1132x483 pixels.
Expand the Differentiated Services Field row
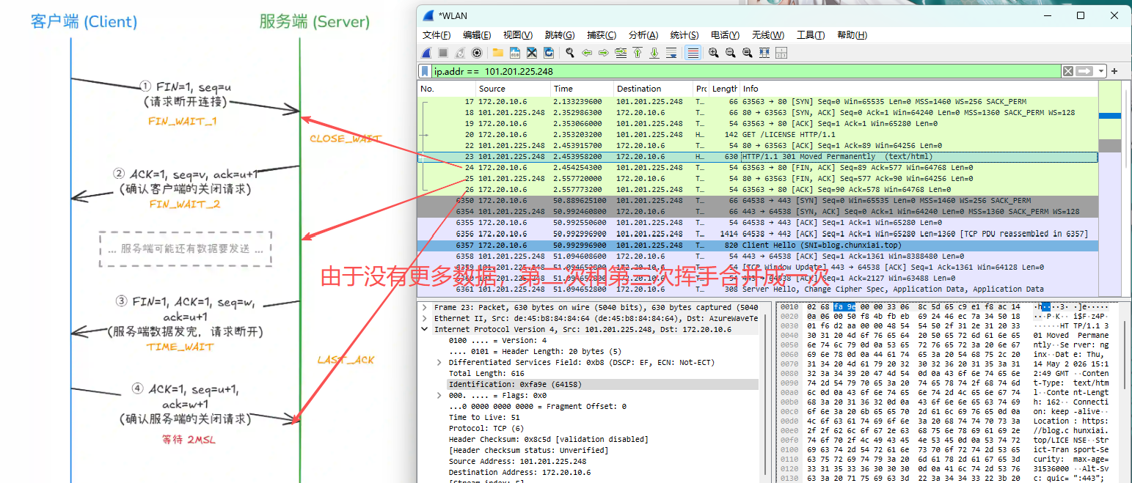click(x=439, y=363)
